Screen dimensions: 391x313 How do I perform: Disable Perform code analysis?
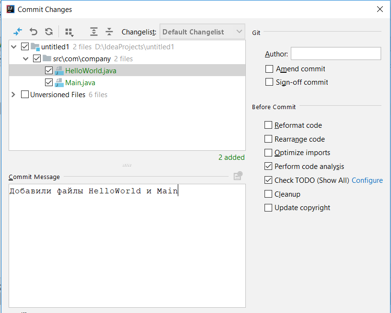click(268, 167)
